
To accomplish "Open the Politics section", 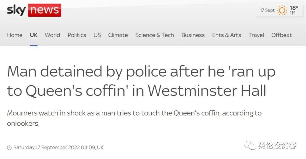I will (x=77, y=35).
